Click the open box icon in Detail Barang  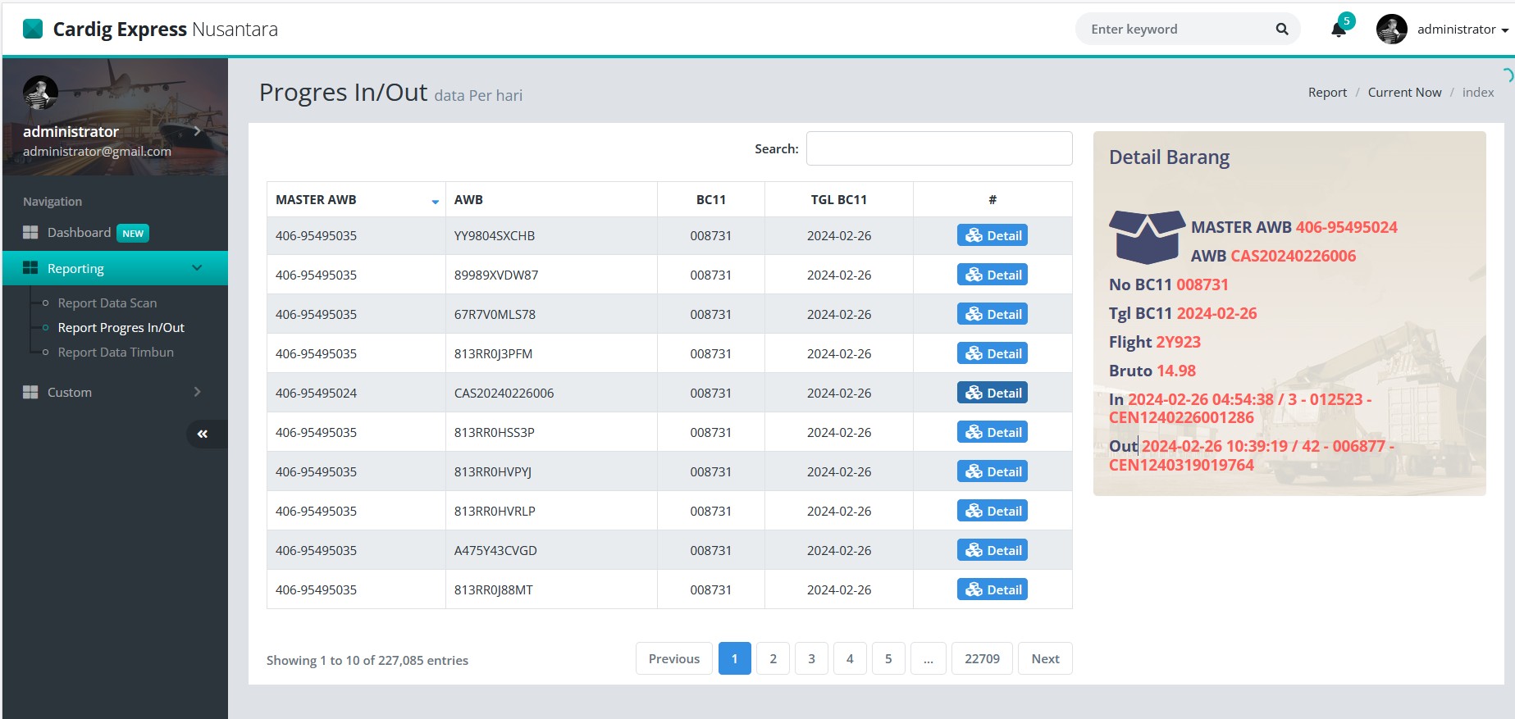point(1146,236)
